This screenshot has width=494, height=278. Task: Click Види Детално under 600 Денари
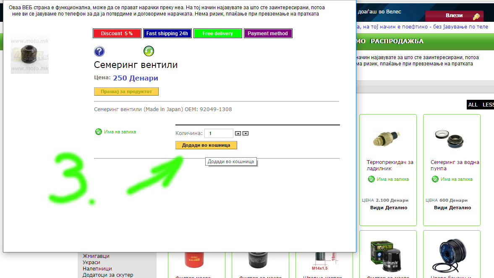pyautogui.click(x=452, y=208)
